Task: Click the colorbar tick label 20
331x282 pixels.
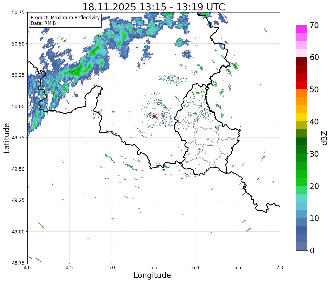Action: (314, 186)
